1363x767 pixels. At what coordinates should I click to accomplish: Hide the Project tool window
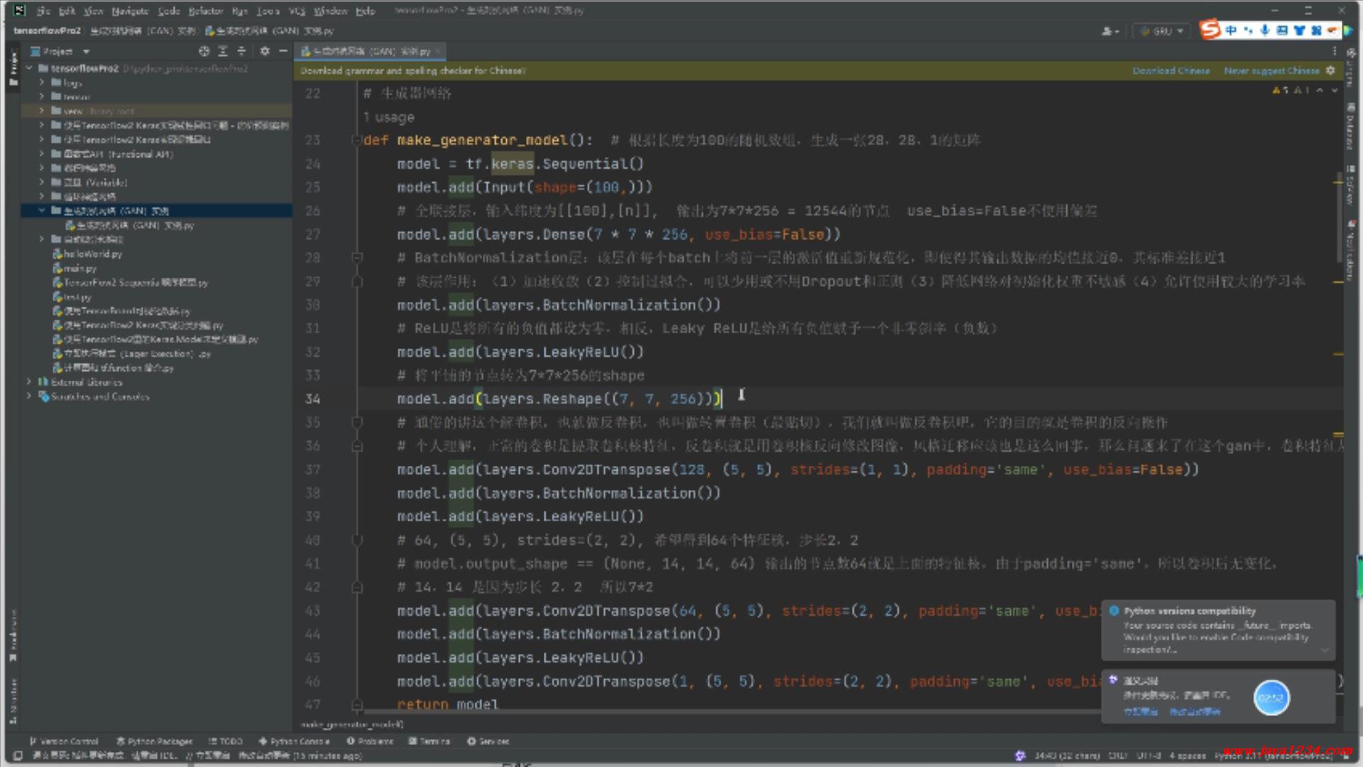point(283,51)
